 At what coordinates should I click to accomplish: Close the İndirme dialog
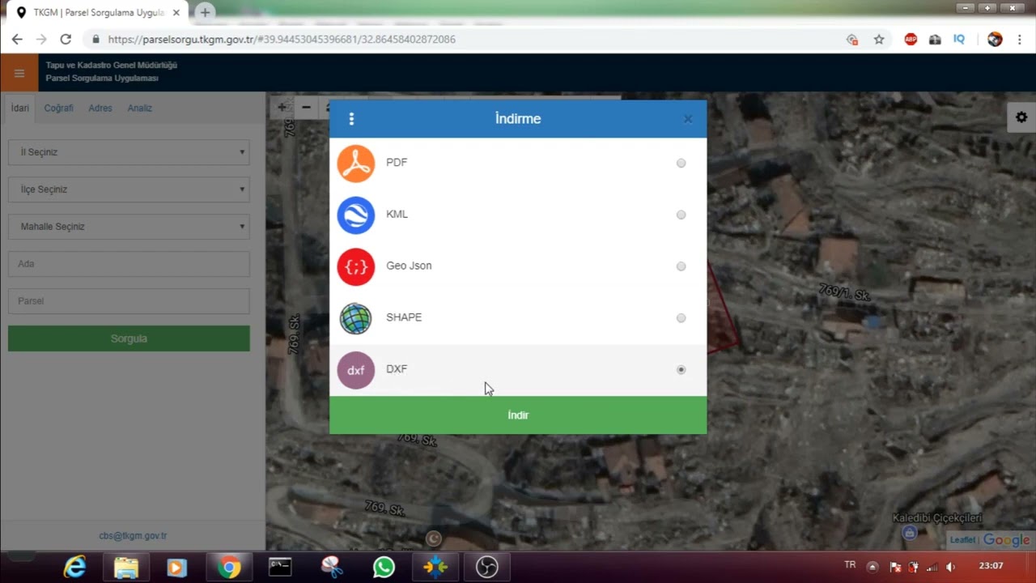[x=687, y=119]
